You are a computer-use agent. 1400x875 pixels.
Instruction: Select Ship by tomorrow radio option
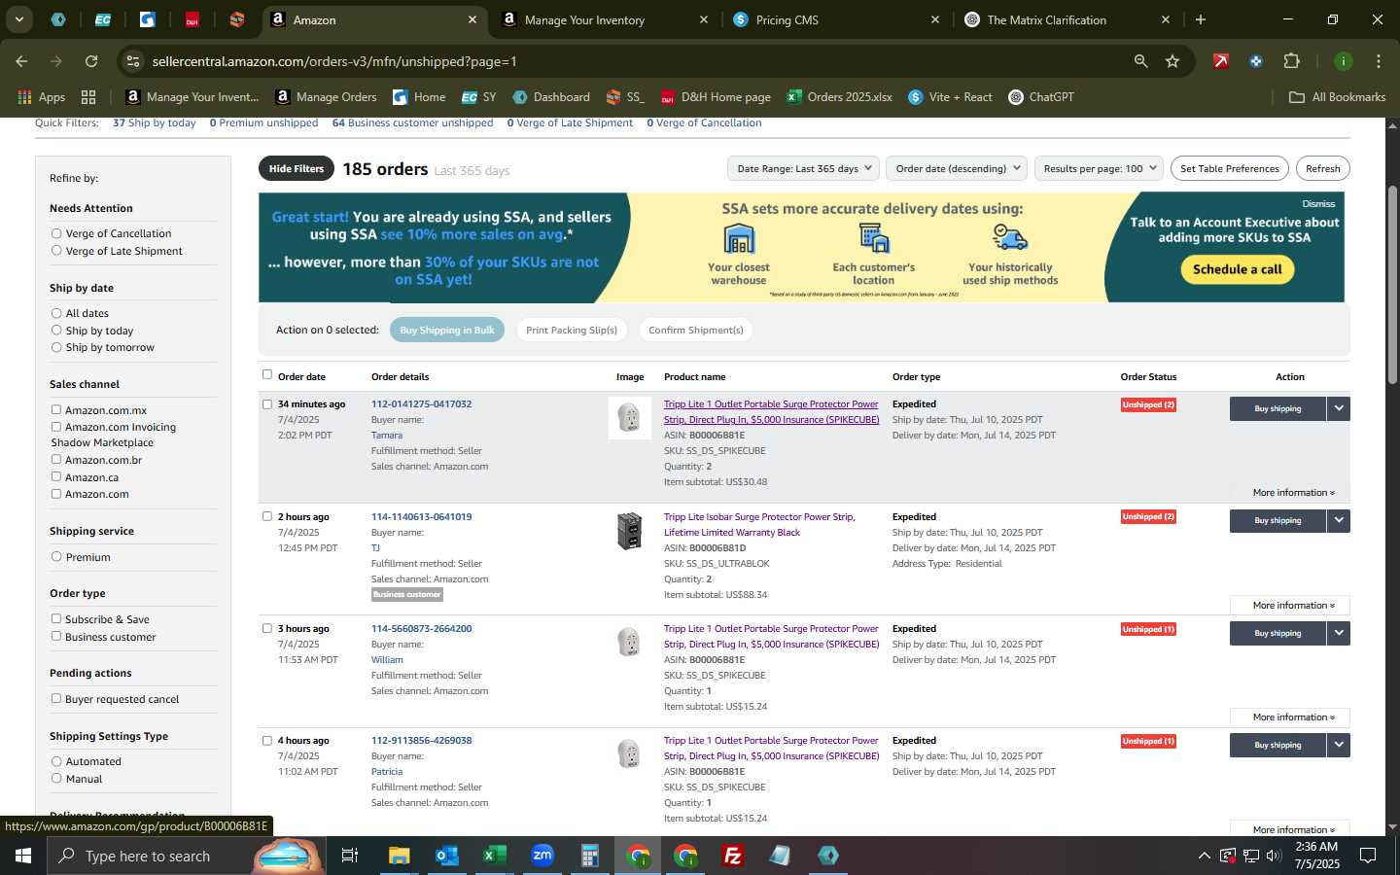click(56, 347)
